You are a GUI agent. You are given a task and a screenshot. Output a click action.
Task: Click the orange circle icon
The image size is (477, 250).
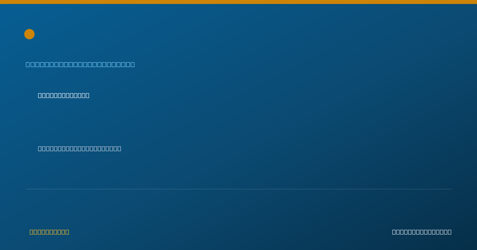(29, 34)
